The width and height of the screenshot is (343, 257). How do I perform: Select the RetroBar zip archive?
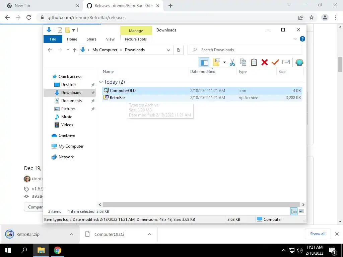[x=202, y=98]
